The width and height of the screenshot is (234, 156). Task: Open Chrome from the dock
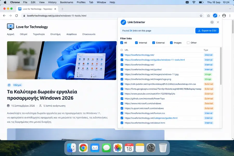[x=83, y=148]
